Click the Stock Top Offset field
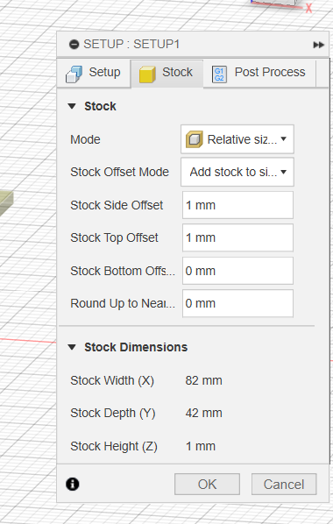Screen dimensions: 333x524 coord(237,237)
